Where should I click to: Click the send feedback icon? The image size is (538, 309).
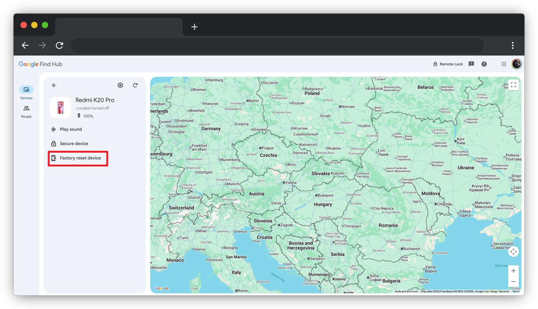(471, 64)
